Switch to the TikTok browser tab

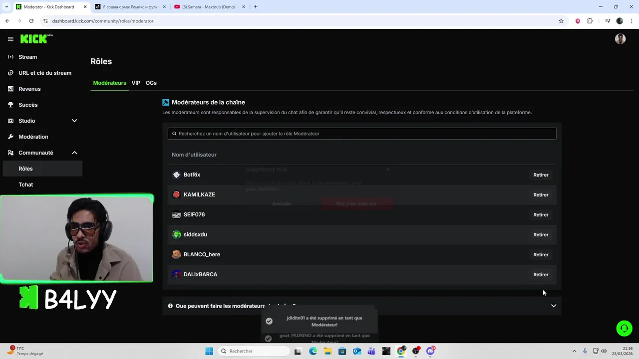click(x=130, y=7)
